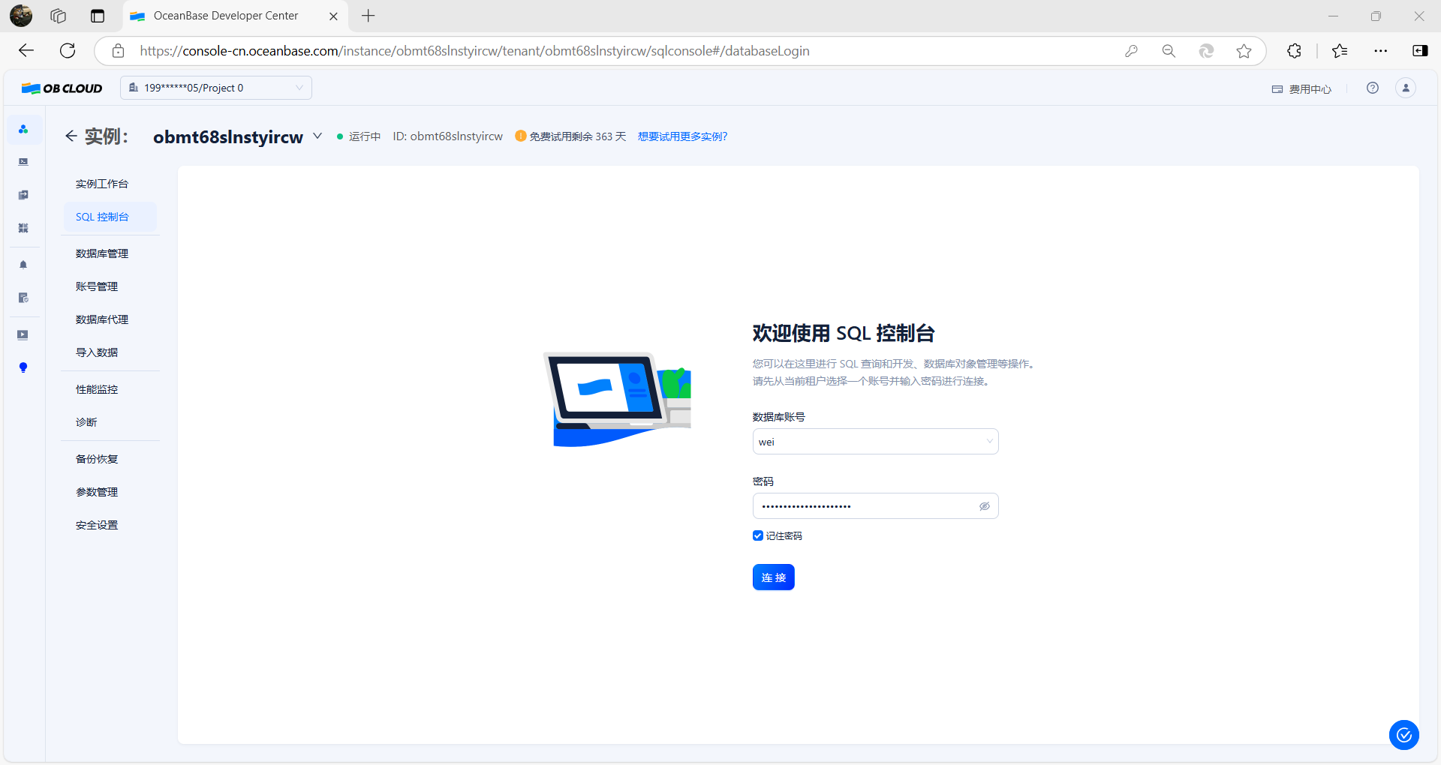Click the audit document icon in the sidebar

[x=23, y=298]
